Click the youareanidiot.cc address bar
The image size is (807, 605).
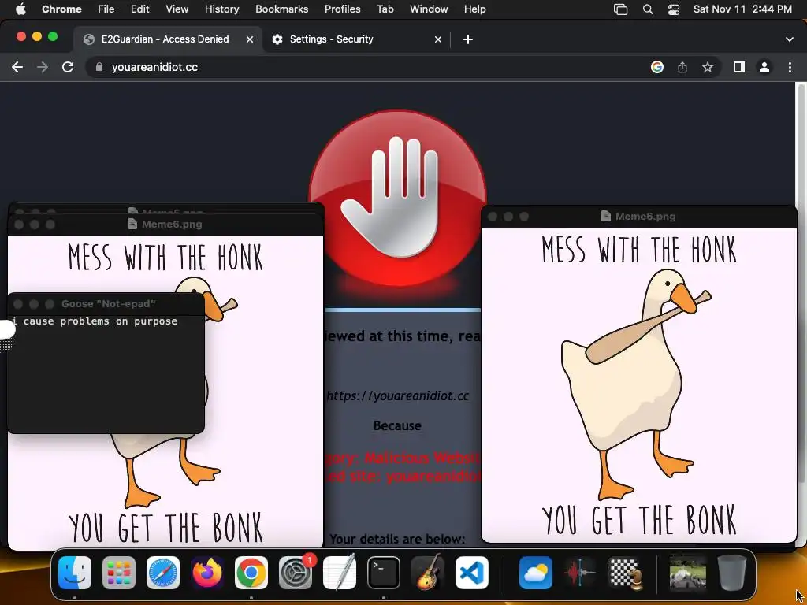pos(366,67)
